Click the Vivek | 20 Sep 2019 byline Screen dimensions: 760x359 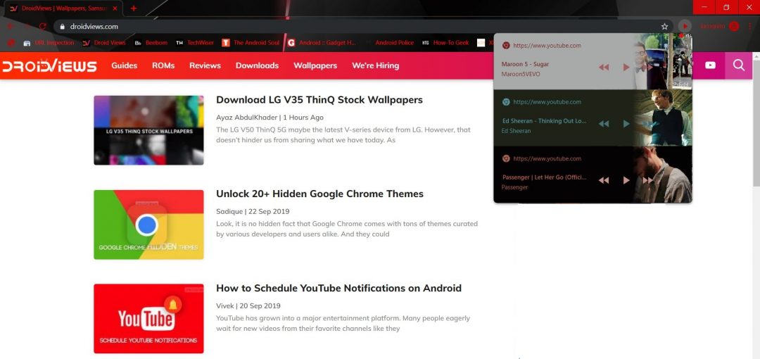point(248,306)
